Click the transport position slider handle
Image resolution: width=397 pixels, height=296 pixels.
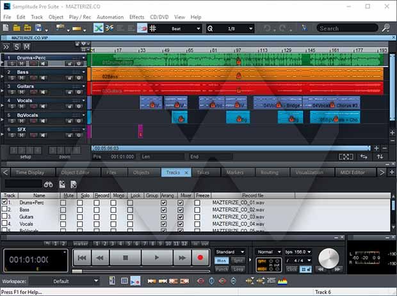(x=77, y=272)
